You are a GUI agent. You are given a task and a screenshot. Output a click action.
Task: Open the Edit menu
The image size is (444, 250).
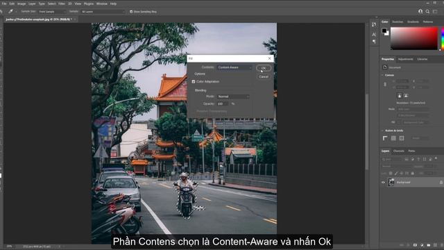tap(12, 3)
